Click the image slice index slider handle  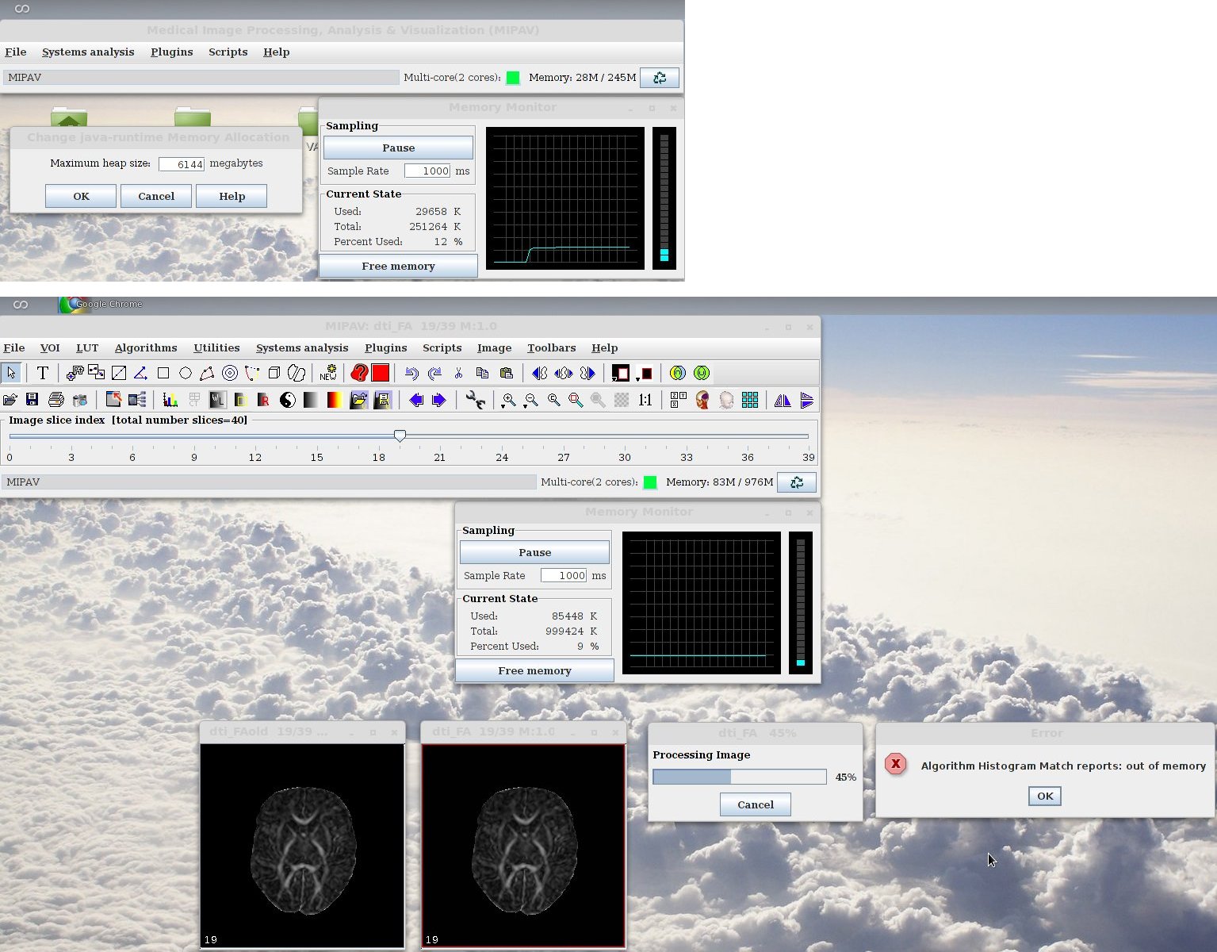click(x=400, y=436)
